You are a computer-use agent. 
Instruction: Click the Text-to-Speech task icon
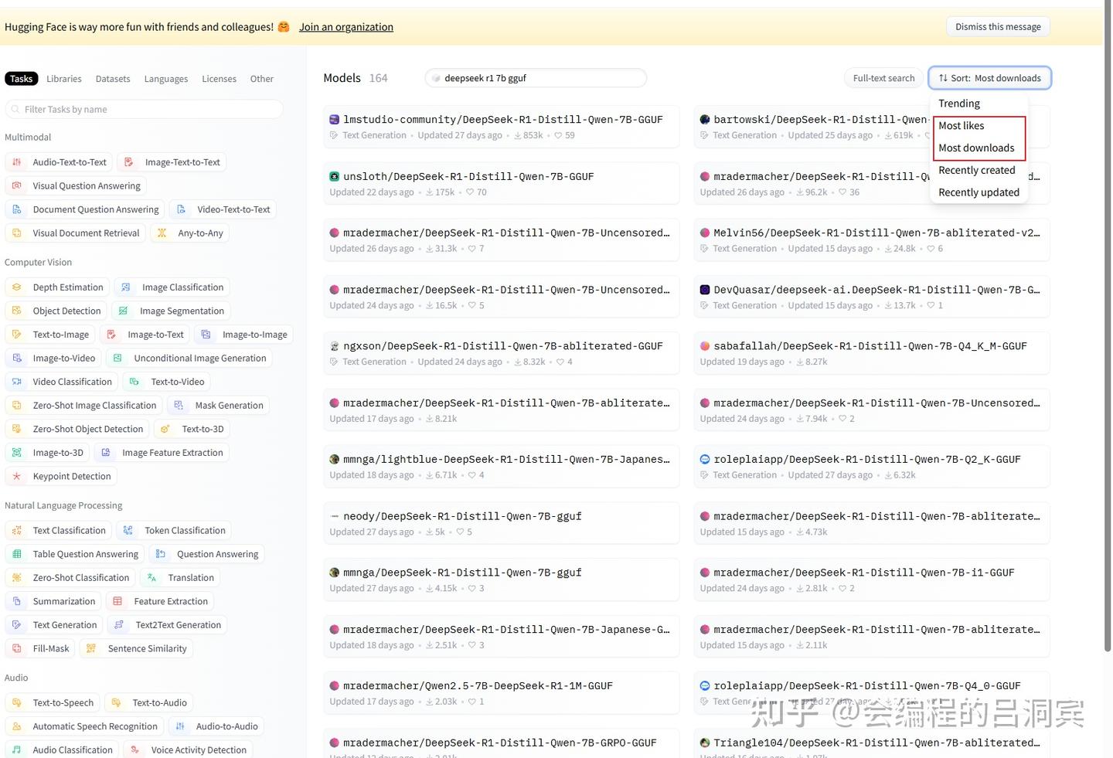[17, 703]
